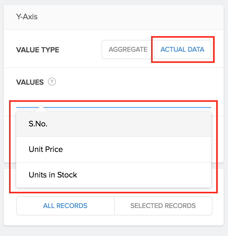
Task: Add Units in Stock as Y-Axis value
Action: (x=53, y=175)
